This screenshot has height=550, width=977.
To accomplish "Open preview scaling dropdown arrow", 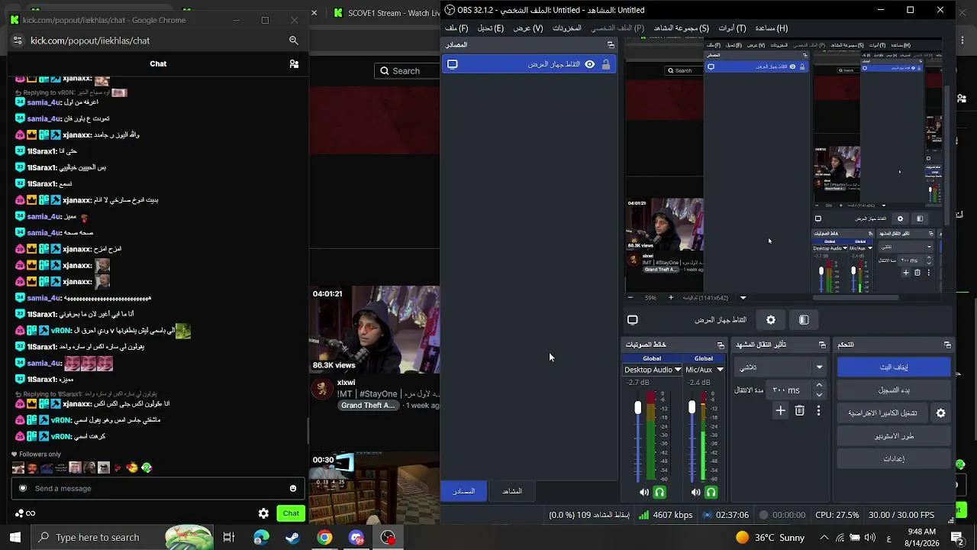I will pyautogui.click(x=743, y=298).
